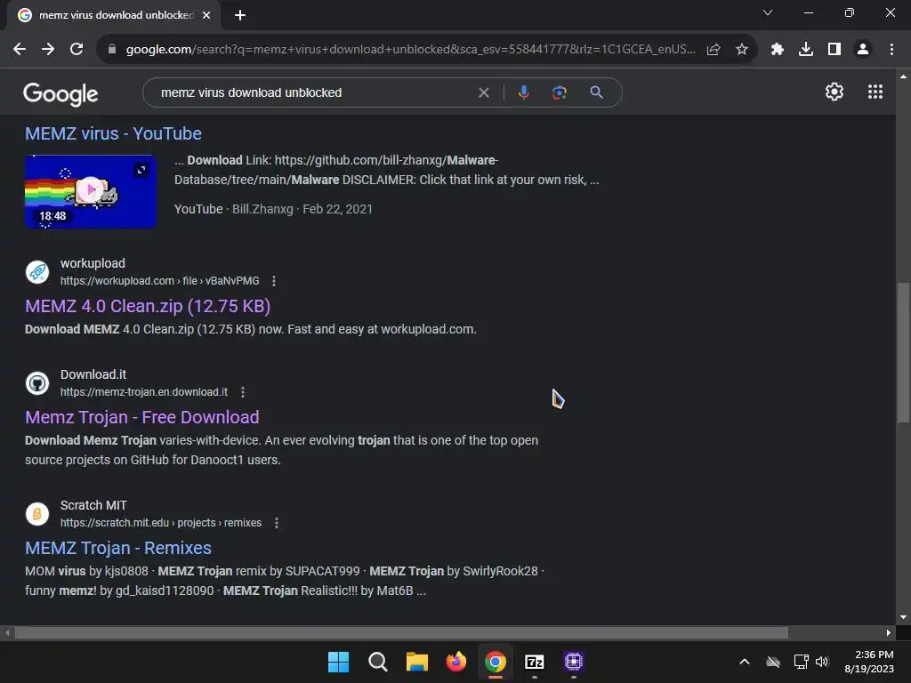The image size is (911, 683).
Task: Search by image with Google Lens icon
Action: coord(560,92)
